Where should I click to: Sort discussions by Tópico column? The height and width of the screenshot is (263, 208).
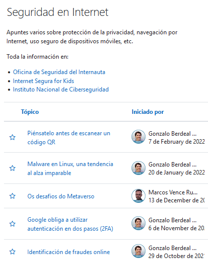(30, 112)
